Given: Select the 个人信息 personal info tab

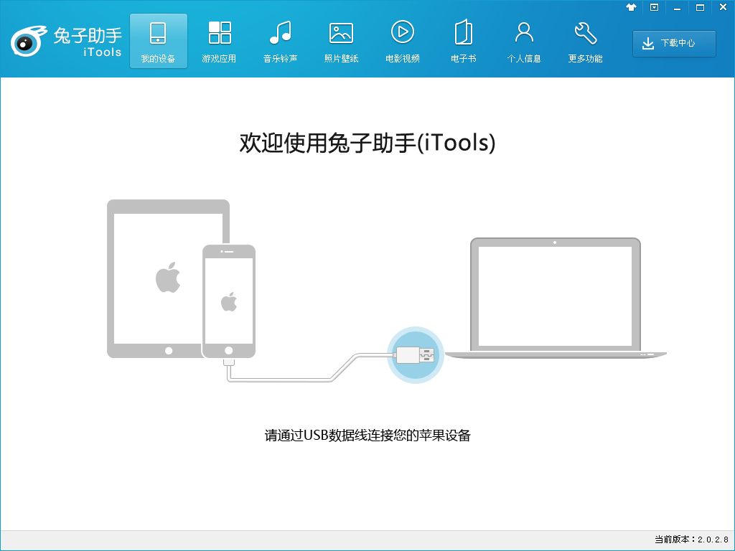Looking at the screenshot, I should (x=525, y=41).
